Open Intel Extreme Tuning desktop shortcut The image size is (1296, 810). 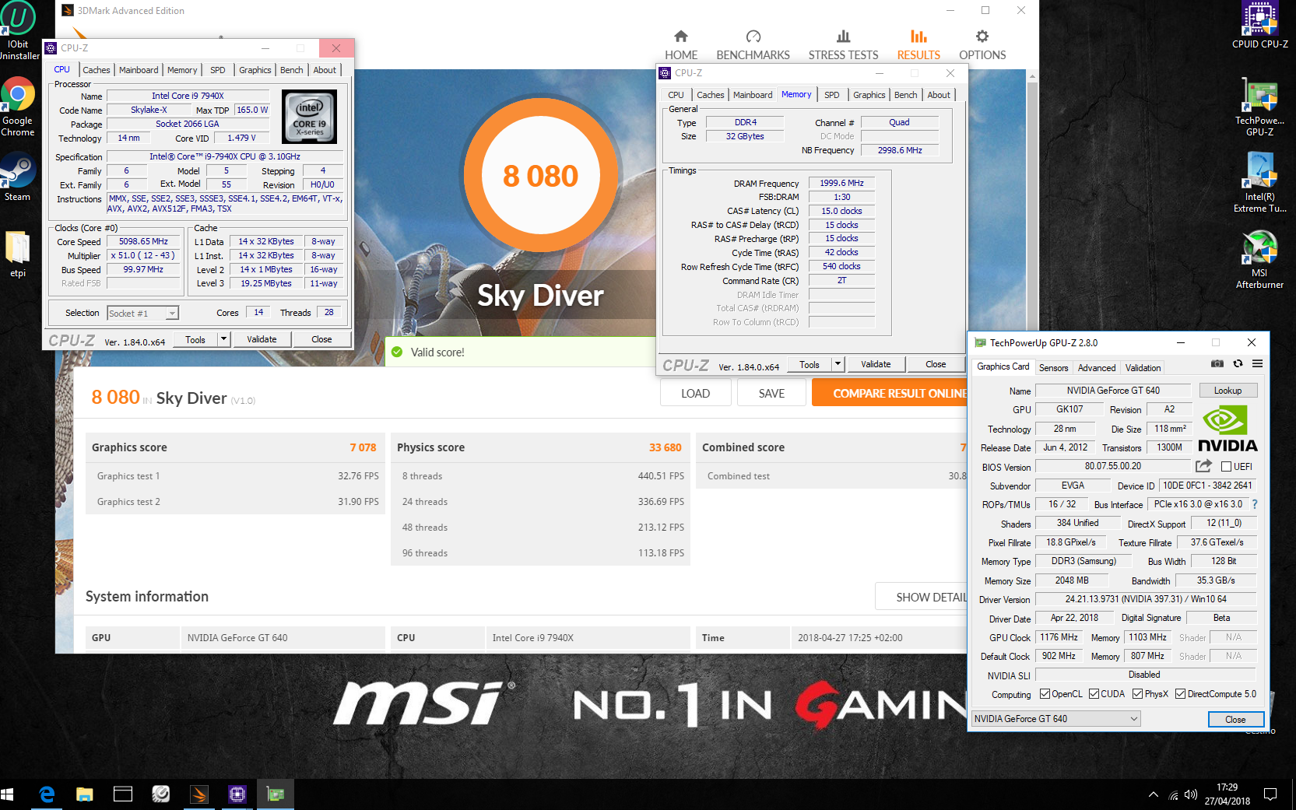pyautogui.click(x=1259, y=182)
